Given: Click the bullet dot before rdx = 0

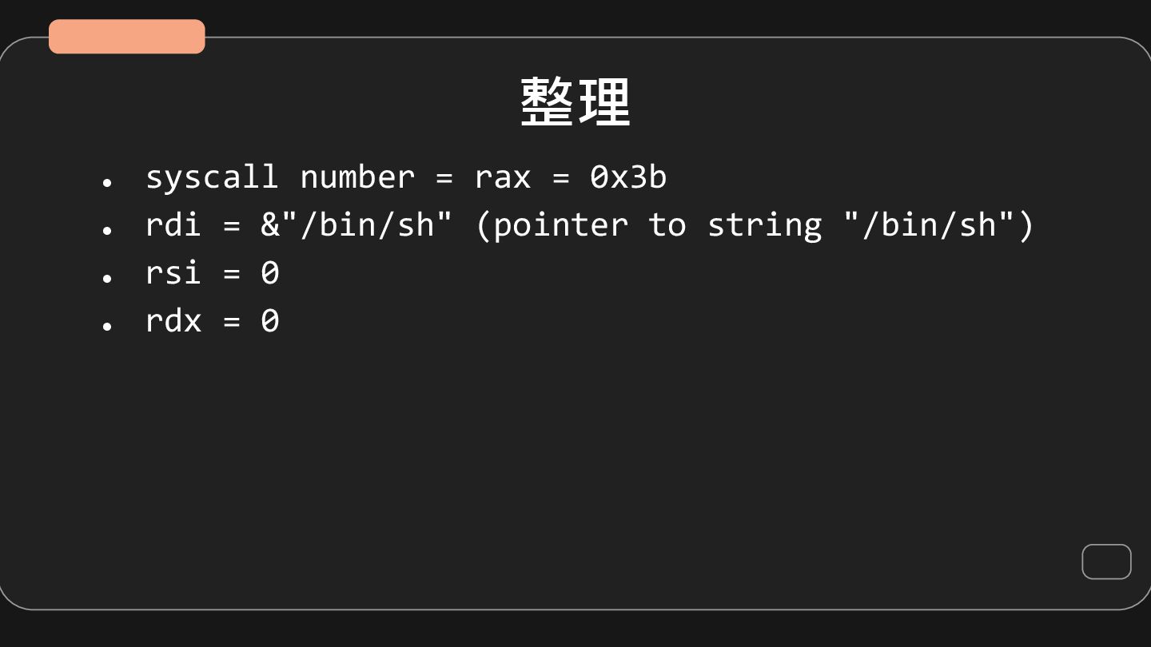Looking at the screenshot, I should coord(106,326).
